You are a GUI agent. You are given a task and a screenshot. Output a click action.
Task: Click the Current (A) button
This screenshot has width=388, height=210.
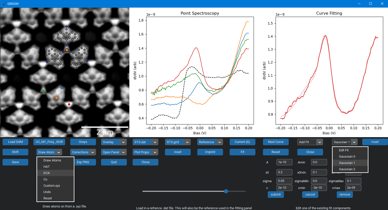(x=243, y=142)
